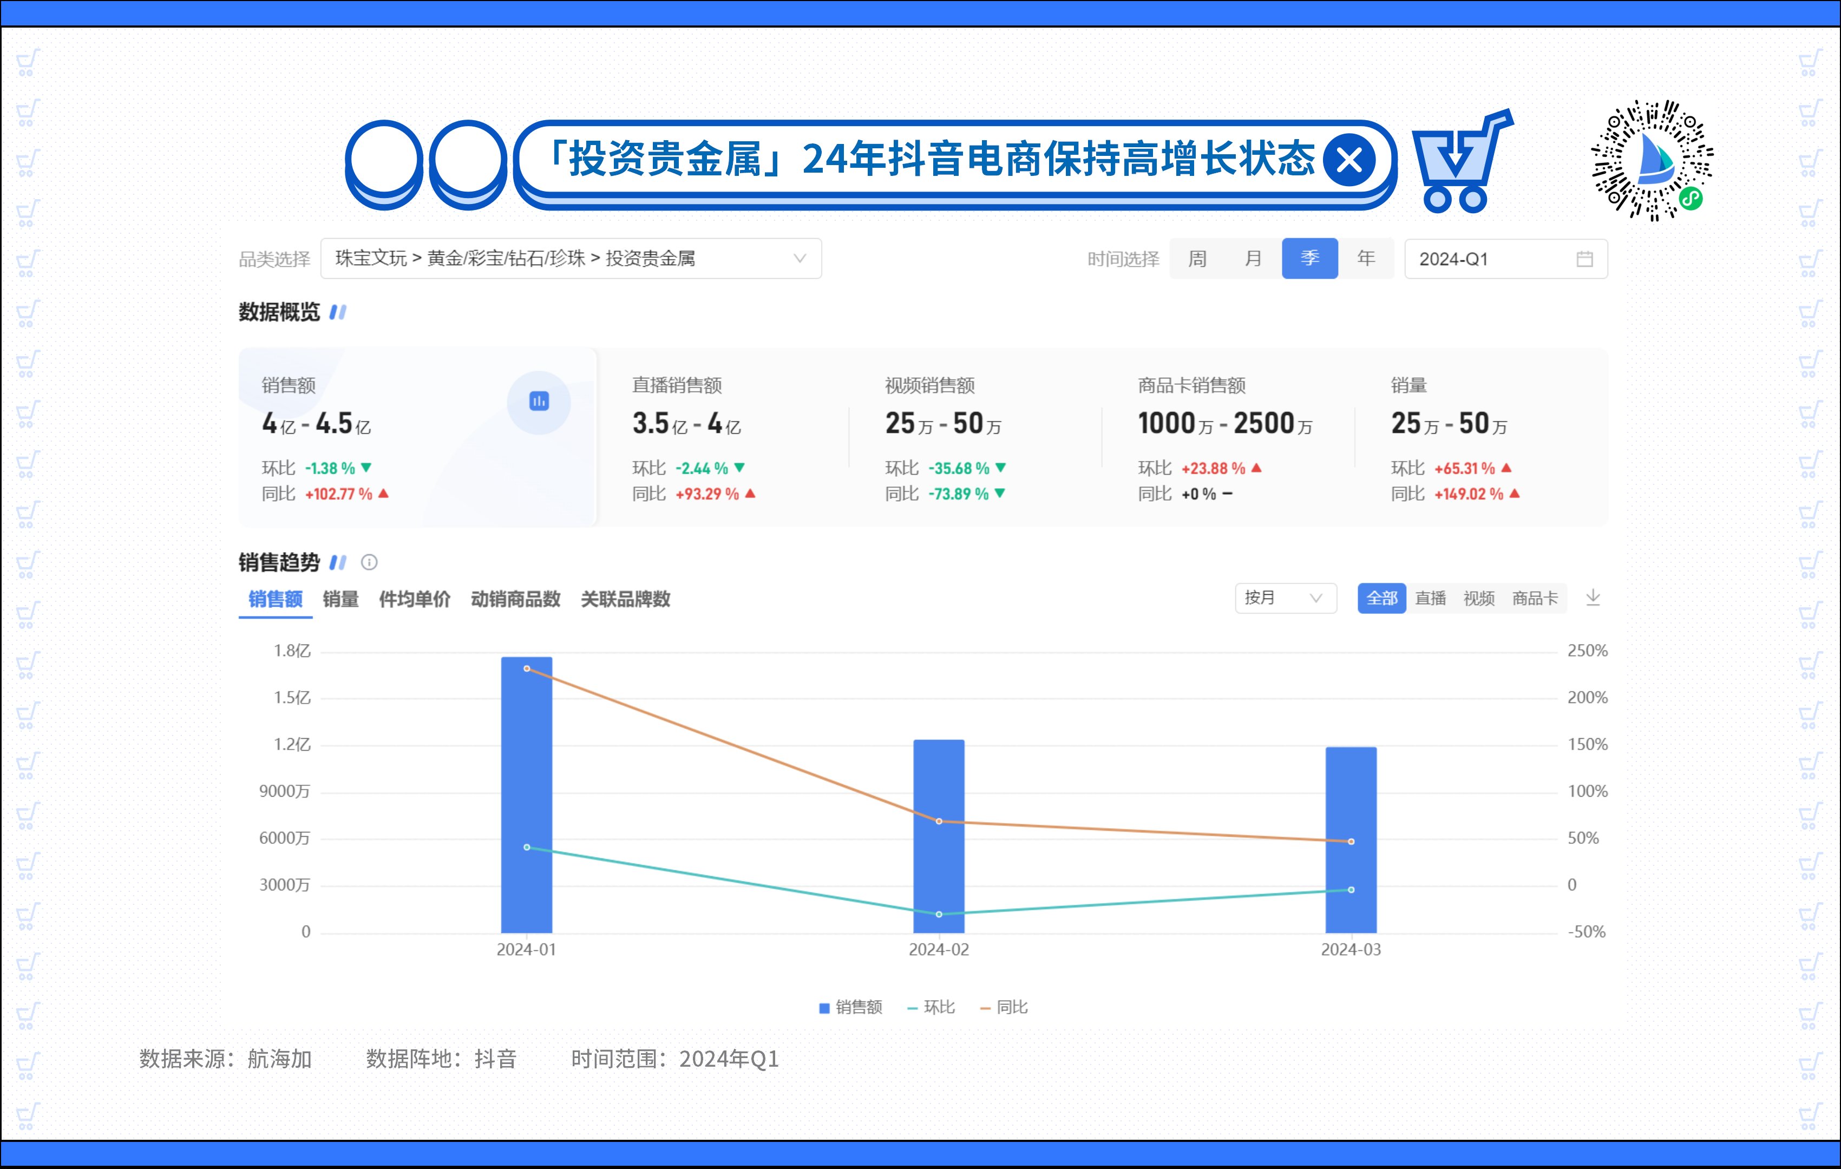Click the QR code with sailboat logo

[x=1652, y=161]
